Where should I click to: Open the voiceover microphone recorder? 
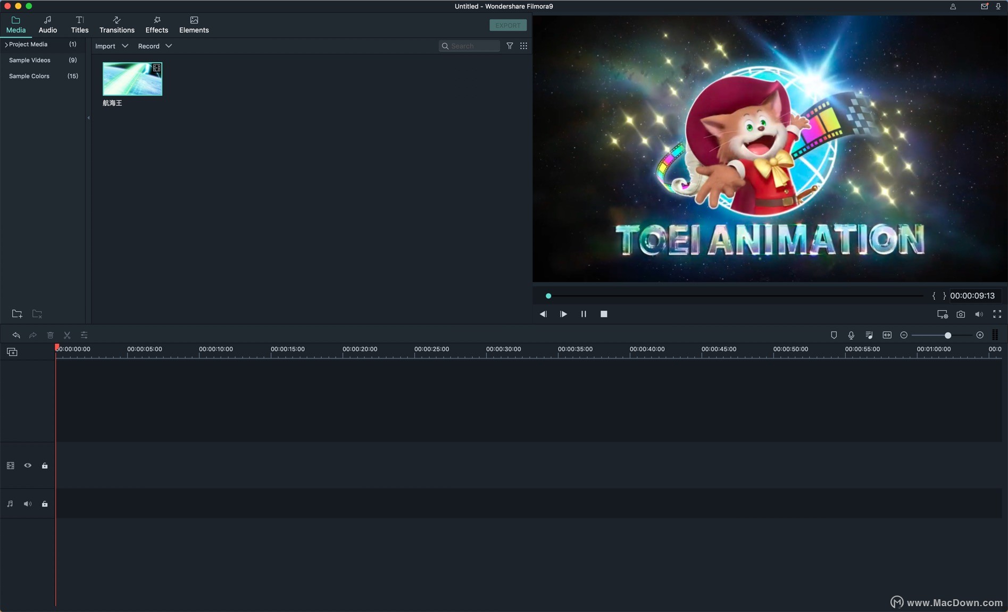[x=851, y=335]
